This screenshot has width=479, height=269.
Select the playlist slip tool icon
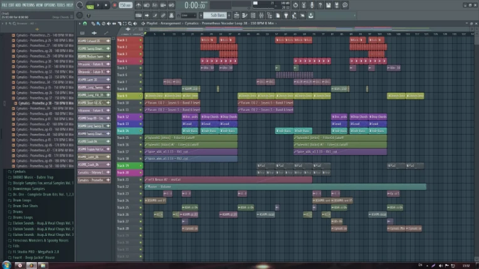(x=114, y=23)
